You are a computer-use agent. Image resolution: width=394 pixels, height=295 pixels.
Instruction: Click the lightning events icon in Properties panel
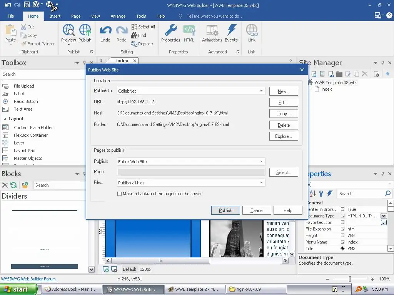pyautogui.click(x=330, y=194)
